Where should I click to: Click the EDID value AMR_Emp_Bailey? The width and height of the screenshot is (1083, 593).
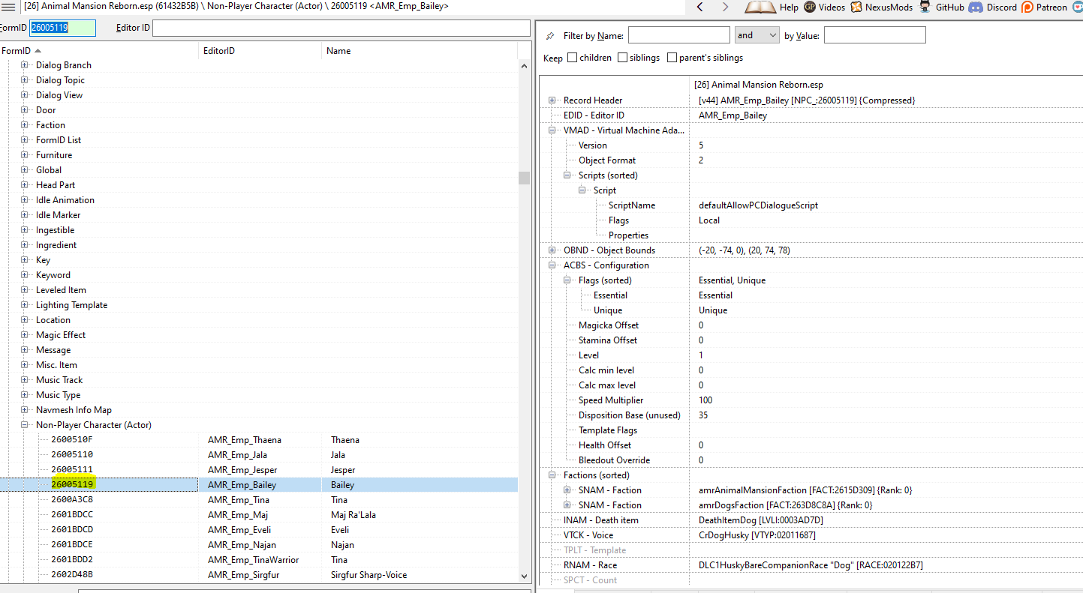733,115
